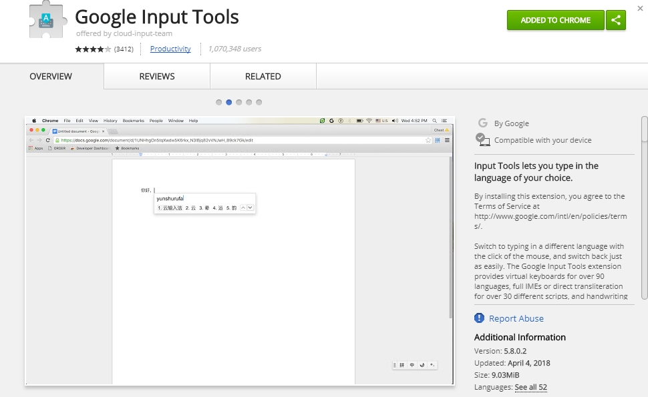The height and width of the screenshot is (397, 648).
Task: Click the bookmark star in address bar
Action: 428,140
